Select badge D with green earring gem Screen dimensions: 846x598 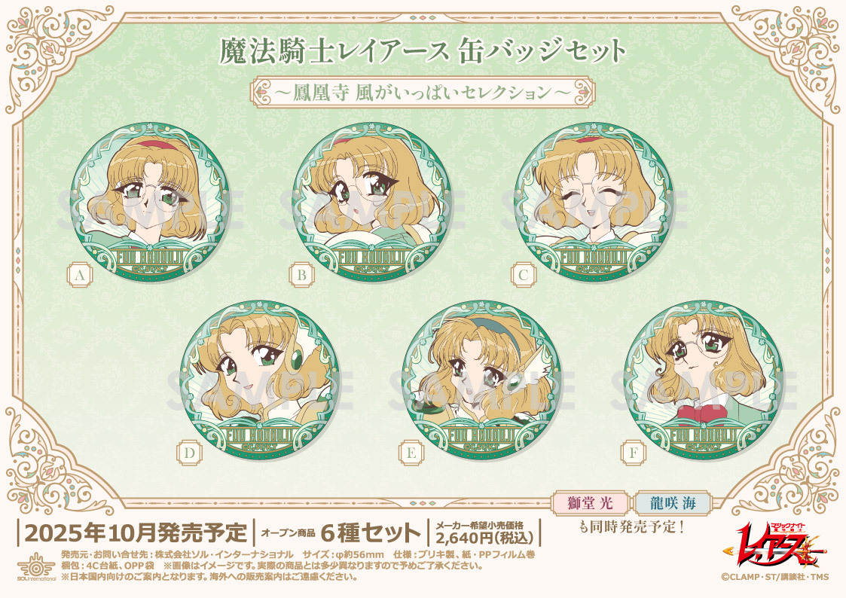point(261,380)
